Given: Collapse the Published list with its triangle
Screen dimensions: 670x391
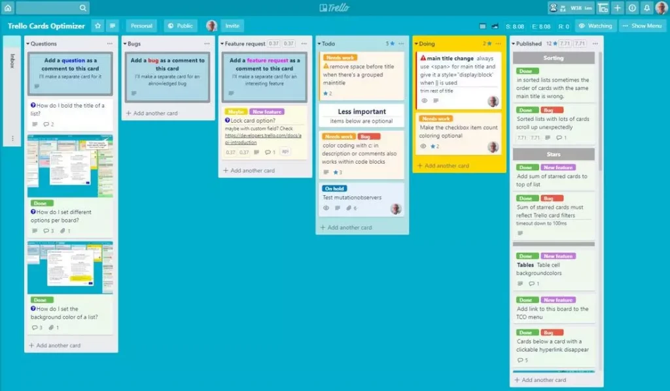Looking at the screenshot, I should click(x=514, y=44).
